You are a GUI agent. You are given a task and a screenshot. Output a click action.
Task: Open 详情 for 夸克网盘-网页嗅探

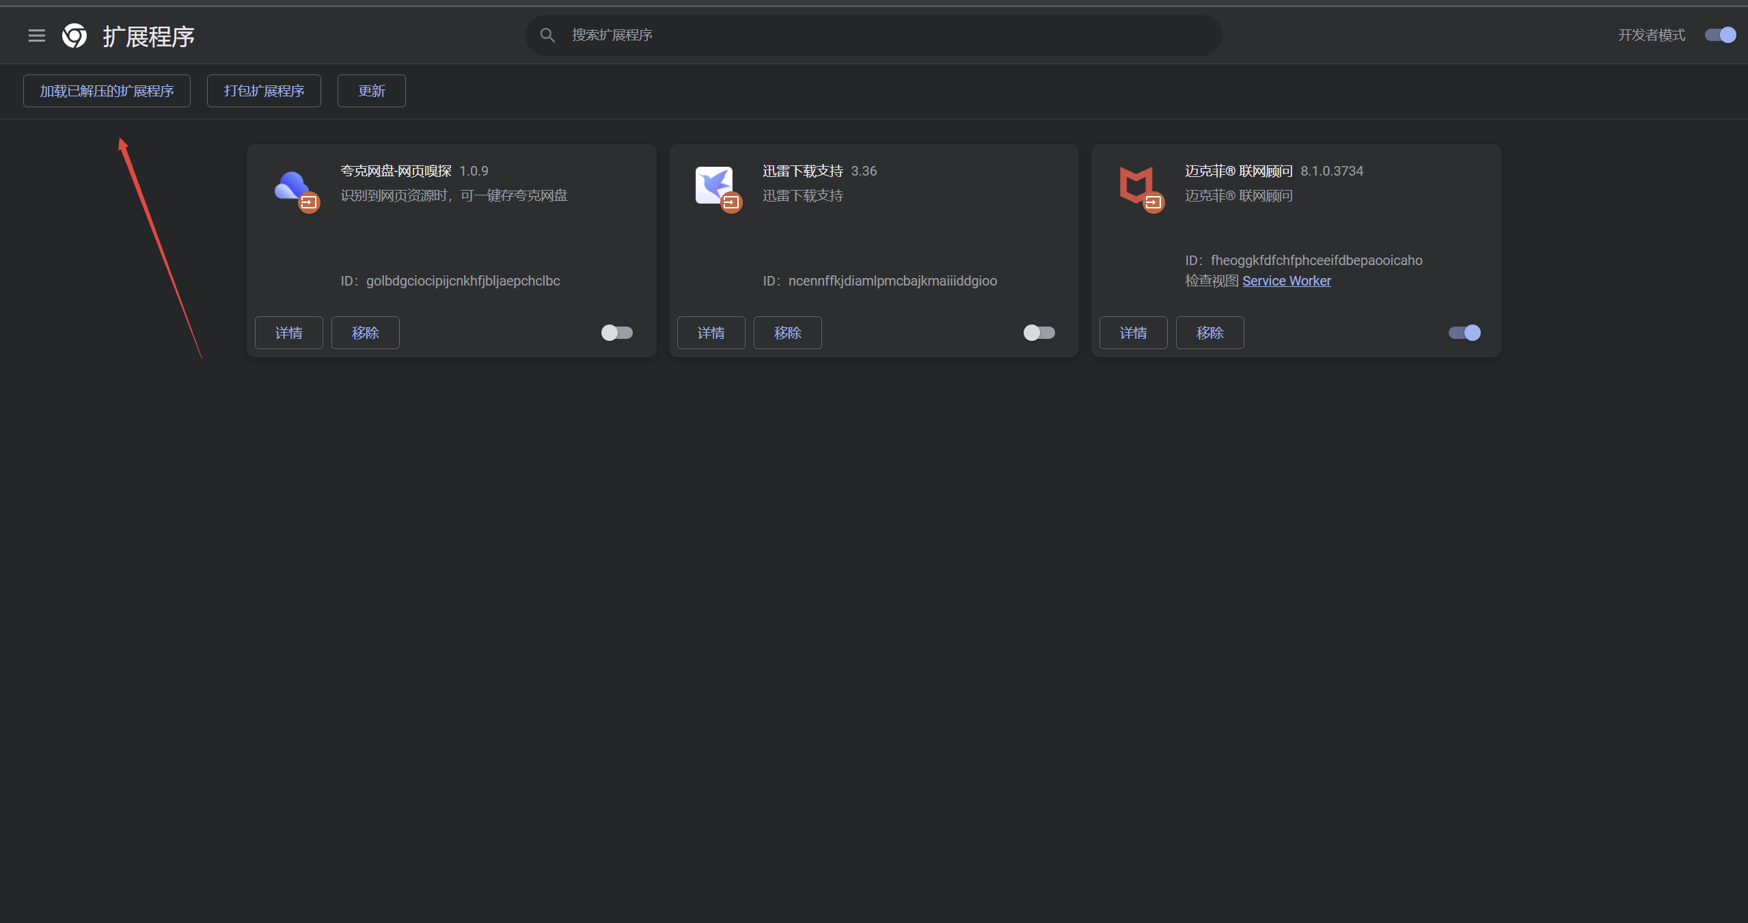pyautogui.click(x=288, y=333)
